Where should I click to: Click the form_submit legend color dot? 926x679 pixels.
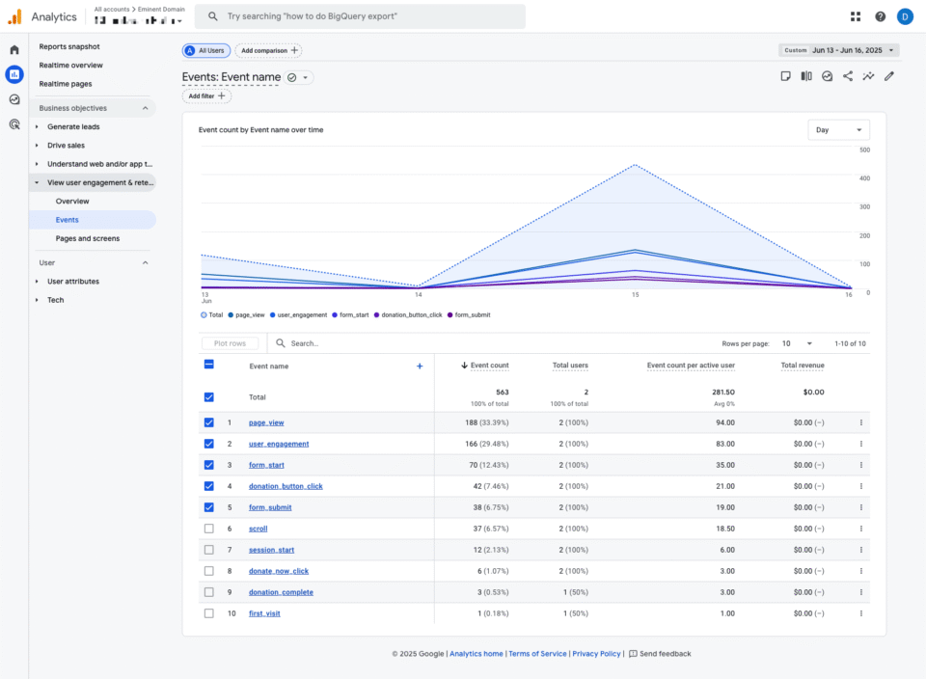pos(450,315)
